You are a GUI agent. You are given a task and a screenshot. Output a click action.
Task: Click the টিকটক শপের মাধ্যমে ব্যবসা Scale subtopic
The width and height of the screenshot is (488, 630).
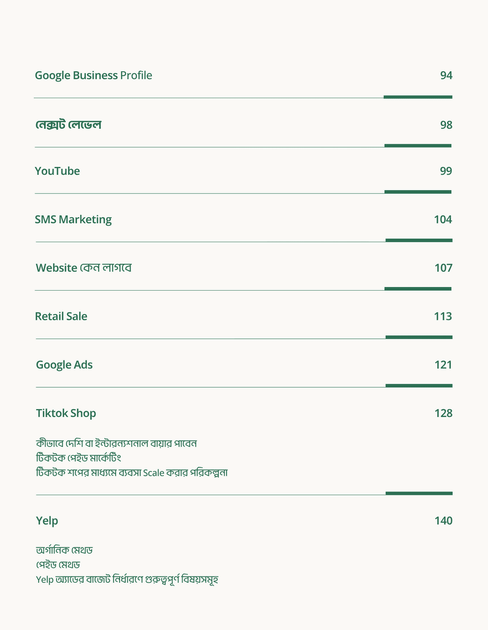click(x=132, y=473)
